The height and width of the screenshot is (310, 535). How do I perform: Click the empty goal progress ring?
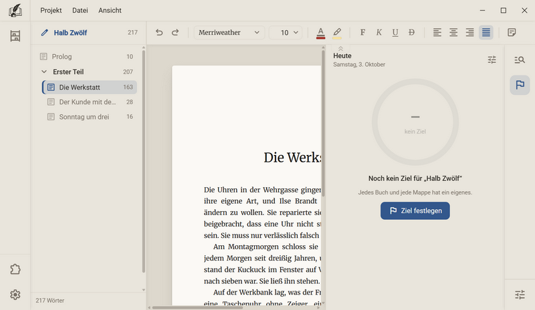[415, 122]
